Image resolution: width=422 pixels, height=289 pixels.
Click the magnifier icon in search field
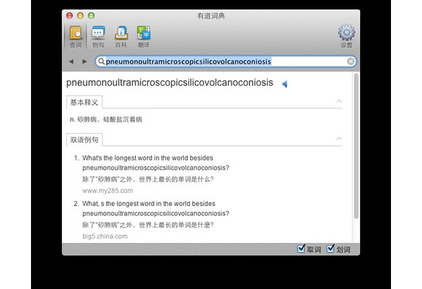101,61
